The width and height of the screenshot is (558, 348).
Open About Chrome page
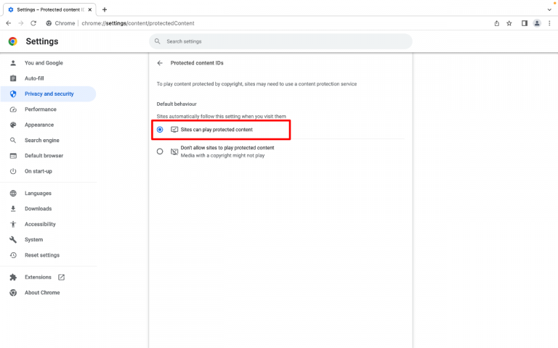[42, 293]
